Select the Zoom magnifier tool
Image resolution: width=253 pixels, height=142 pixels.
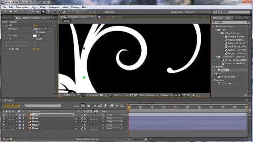tap(16, 12)
